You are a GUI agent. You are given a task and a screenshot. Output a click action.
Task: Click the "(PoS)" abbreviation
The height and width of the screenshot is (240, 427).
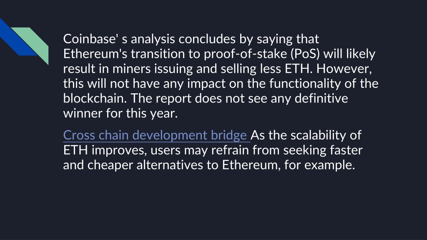305,54
